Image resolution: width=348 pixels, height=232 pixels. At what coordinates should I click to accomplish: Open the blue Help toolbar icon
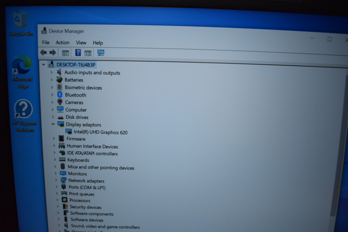[78, 52]
